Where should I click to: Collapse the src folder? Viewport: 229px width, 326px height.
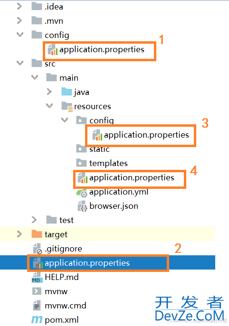coord(20,63)
